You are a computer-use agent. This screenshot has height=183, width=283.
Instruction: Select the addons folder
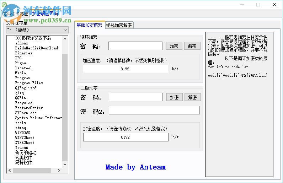point(22,43)
